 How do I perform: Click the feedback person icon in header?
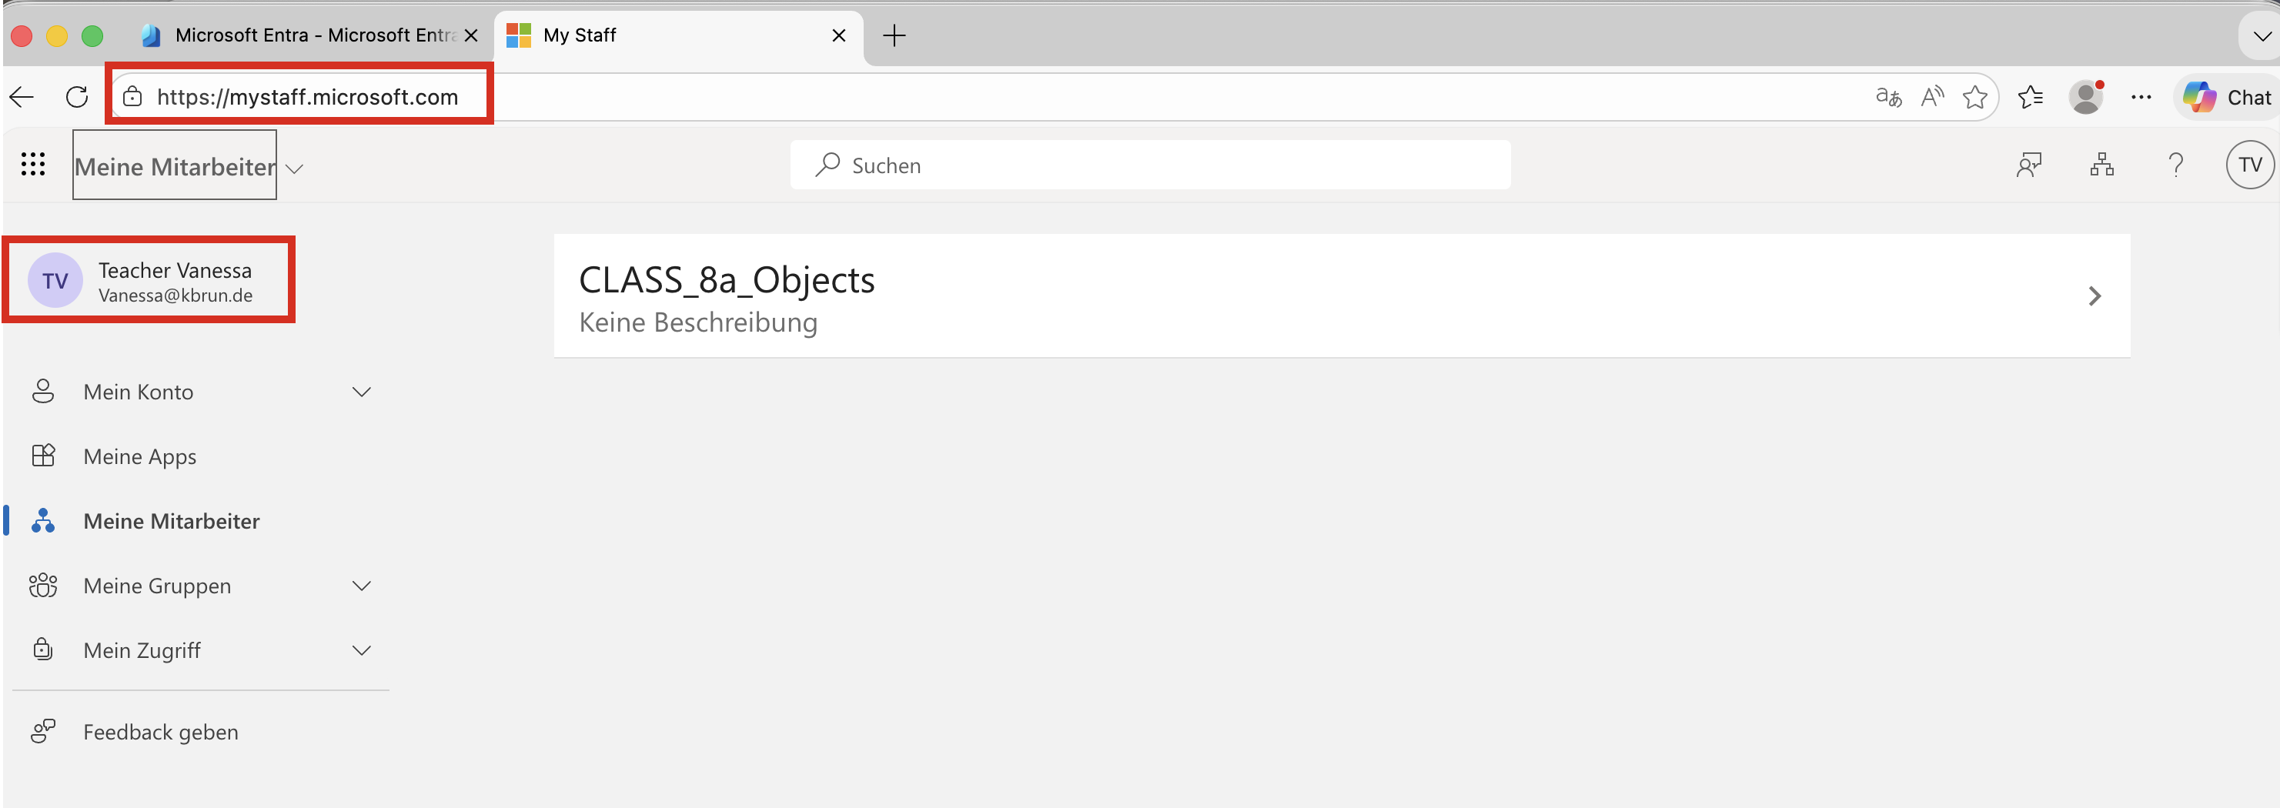point(2028,165)
